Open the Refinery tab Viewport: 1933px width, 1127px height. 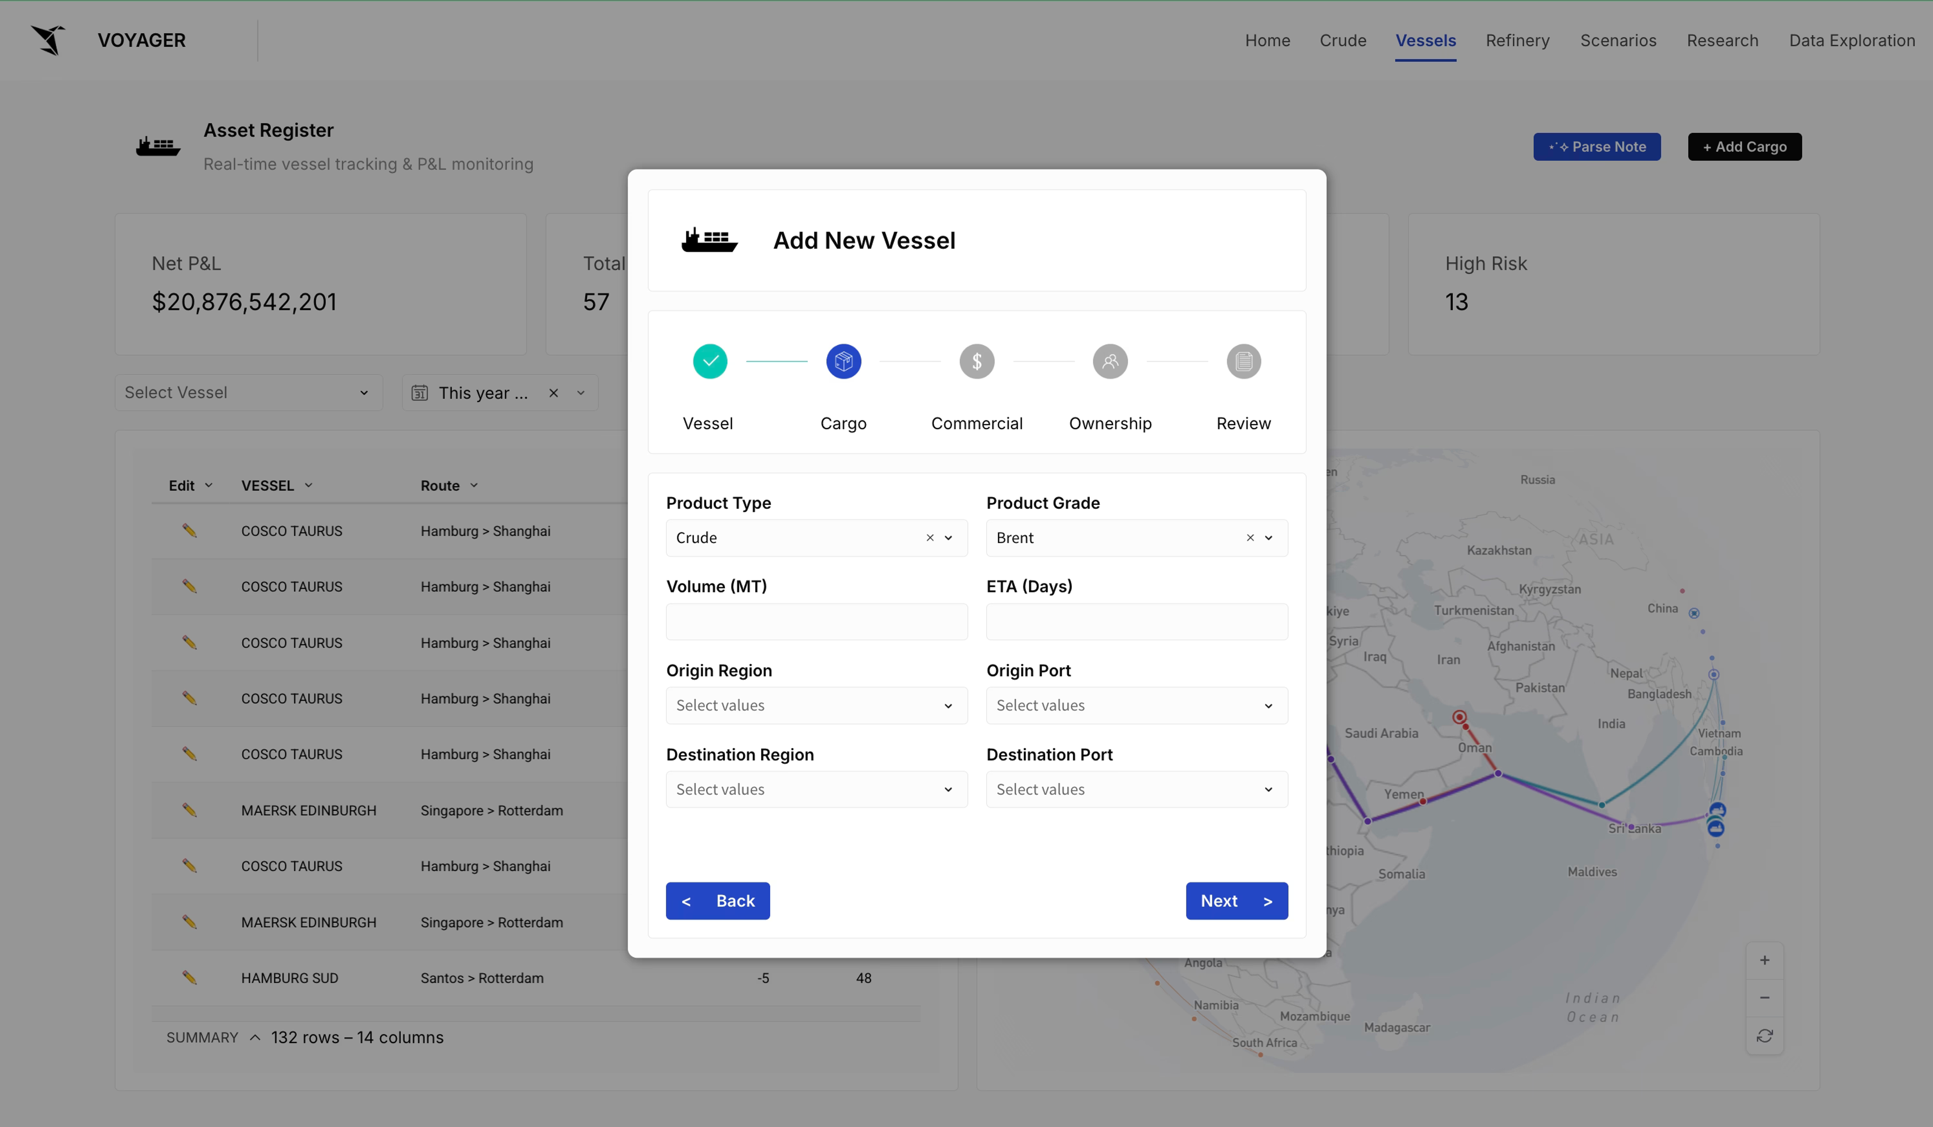1517,40
